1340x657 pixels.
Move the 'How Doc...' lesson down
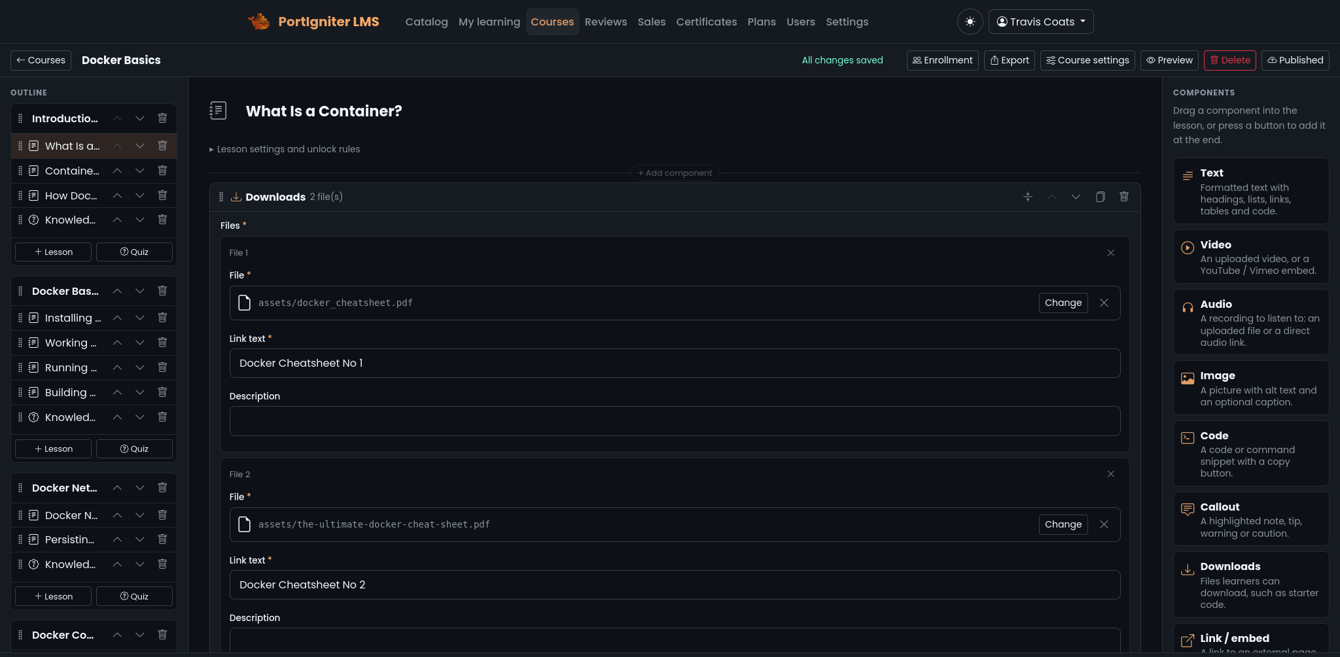(x=139, y=195)
